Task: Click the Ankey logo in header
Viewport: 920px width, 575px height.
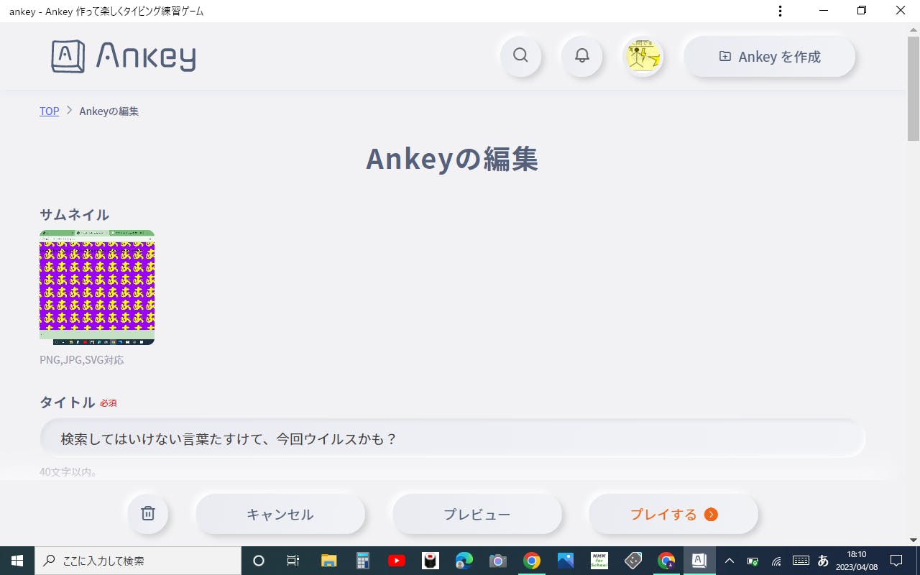Action: [124, 56]
